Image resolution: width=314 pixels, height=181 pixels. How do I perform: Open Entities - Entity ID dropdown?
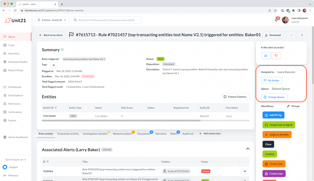pos(52,20)
